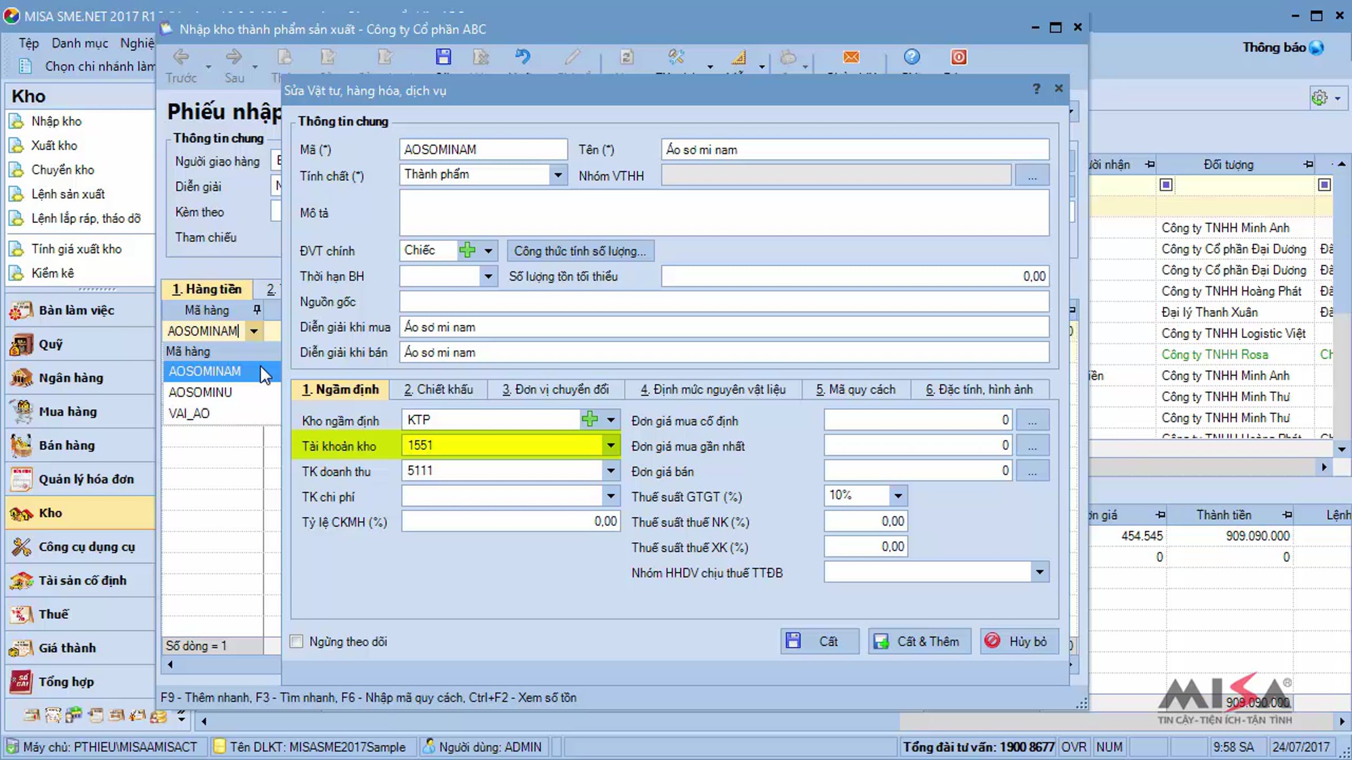Open the Quản lý hóa đơn module
Viewport: 1352px width, 760px height.
tap(80, 479)
